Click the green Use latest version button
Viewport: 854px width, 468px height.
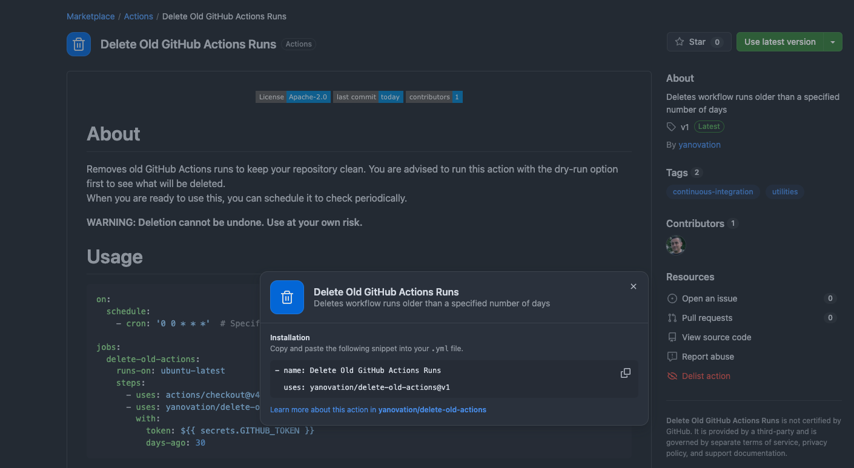(781, 42)
